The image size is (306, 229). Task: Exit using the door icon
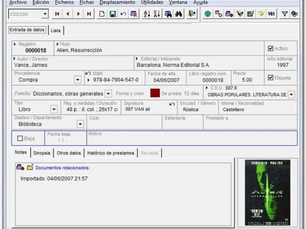tap(192, 14)
